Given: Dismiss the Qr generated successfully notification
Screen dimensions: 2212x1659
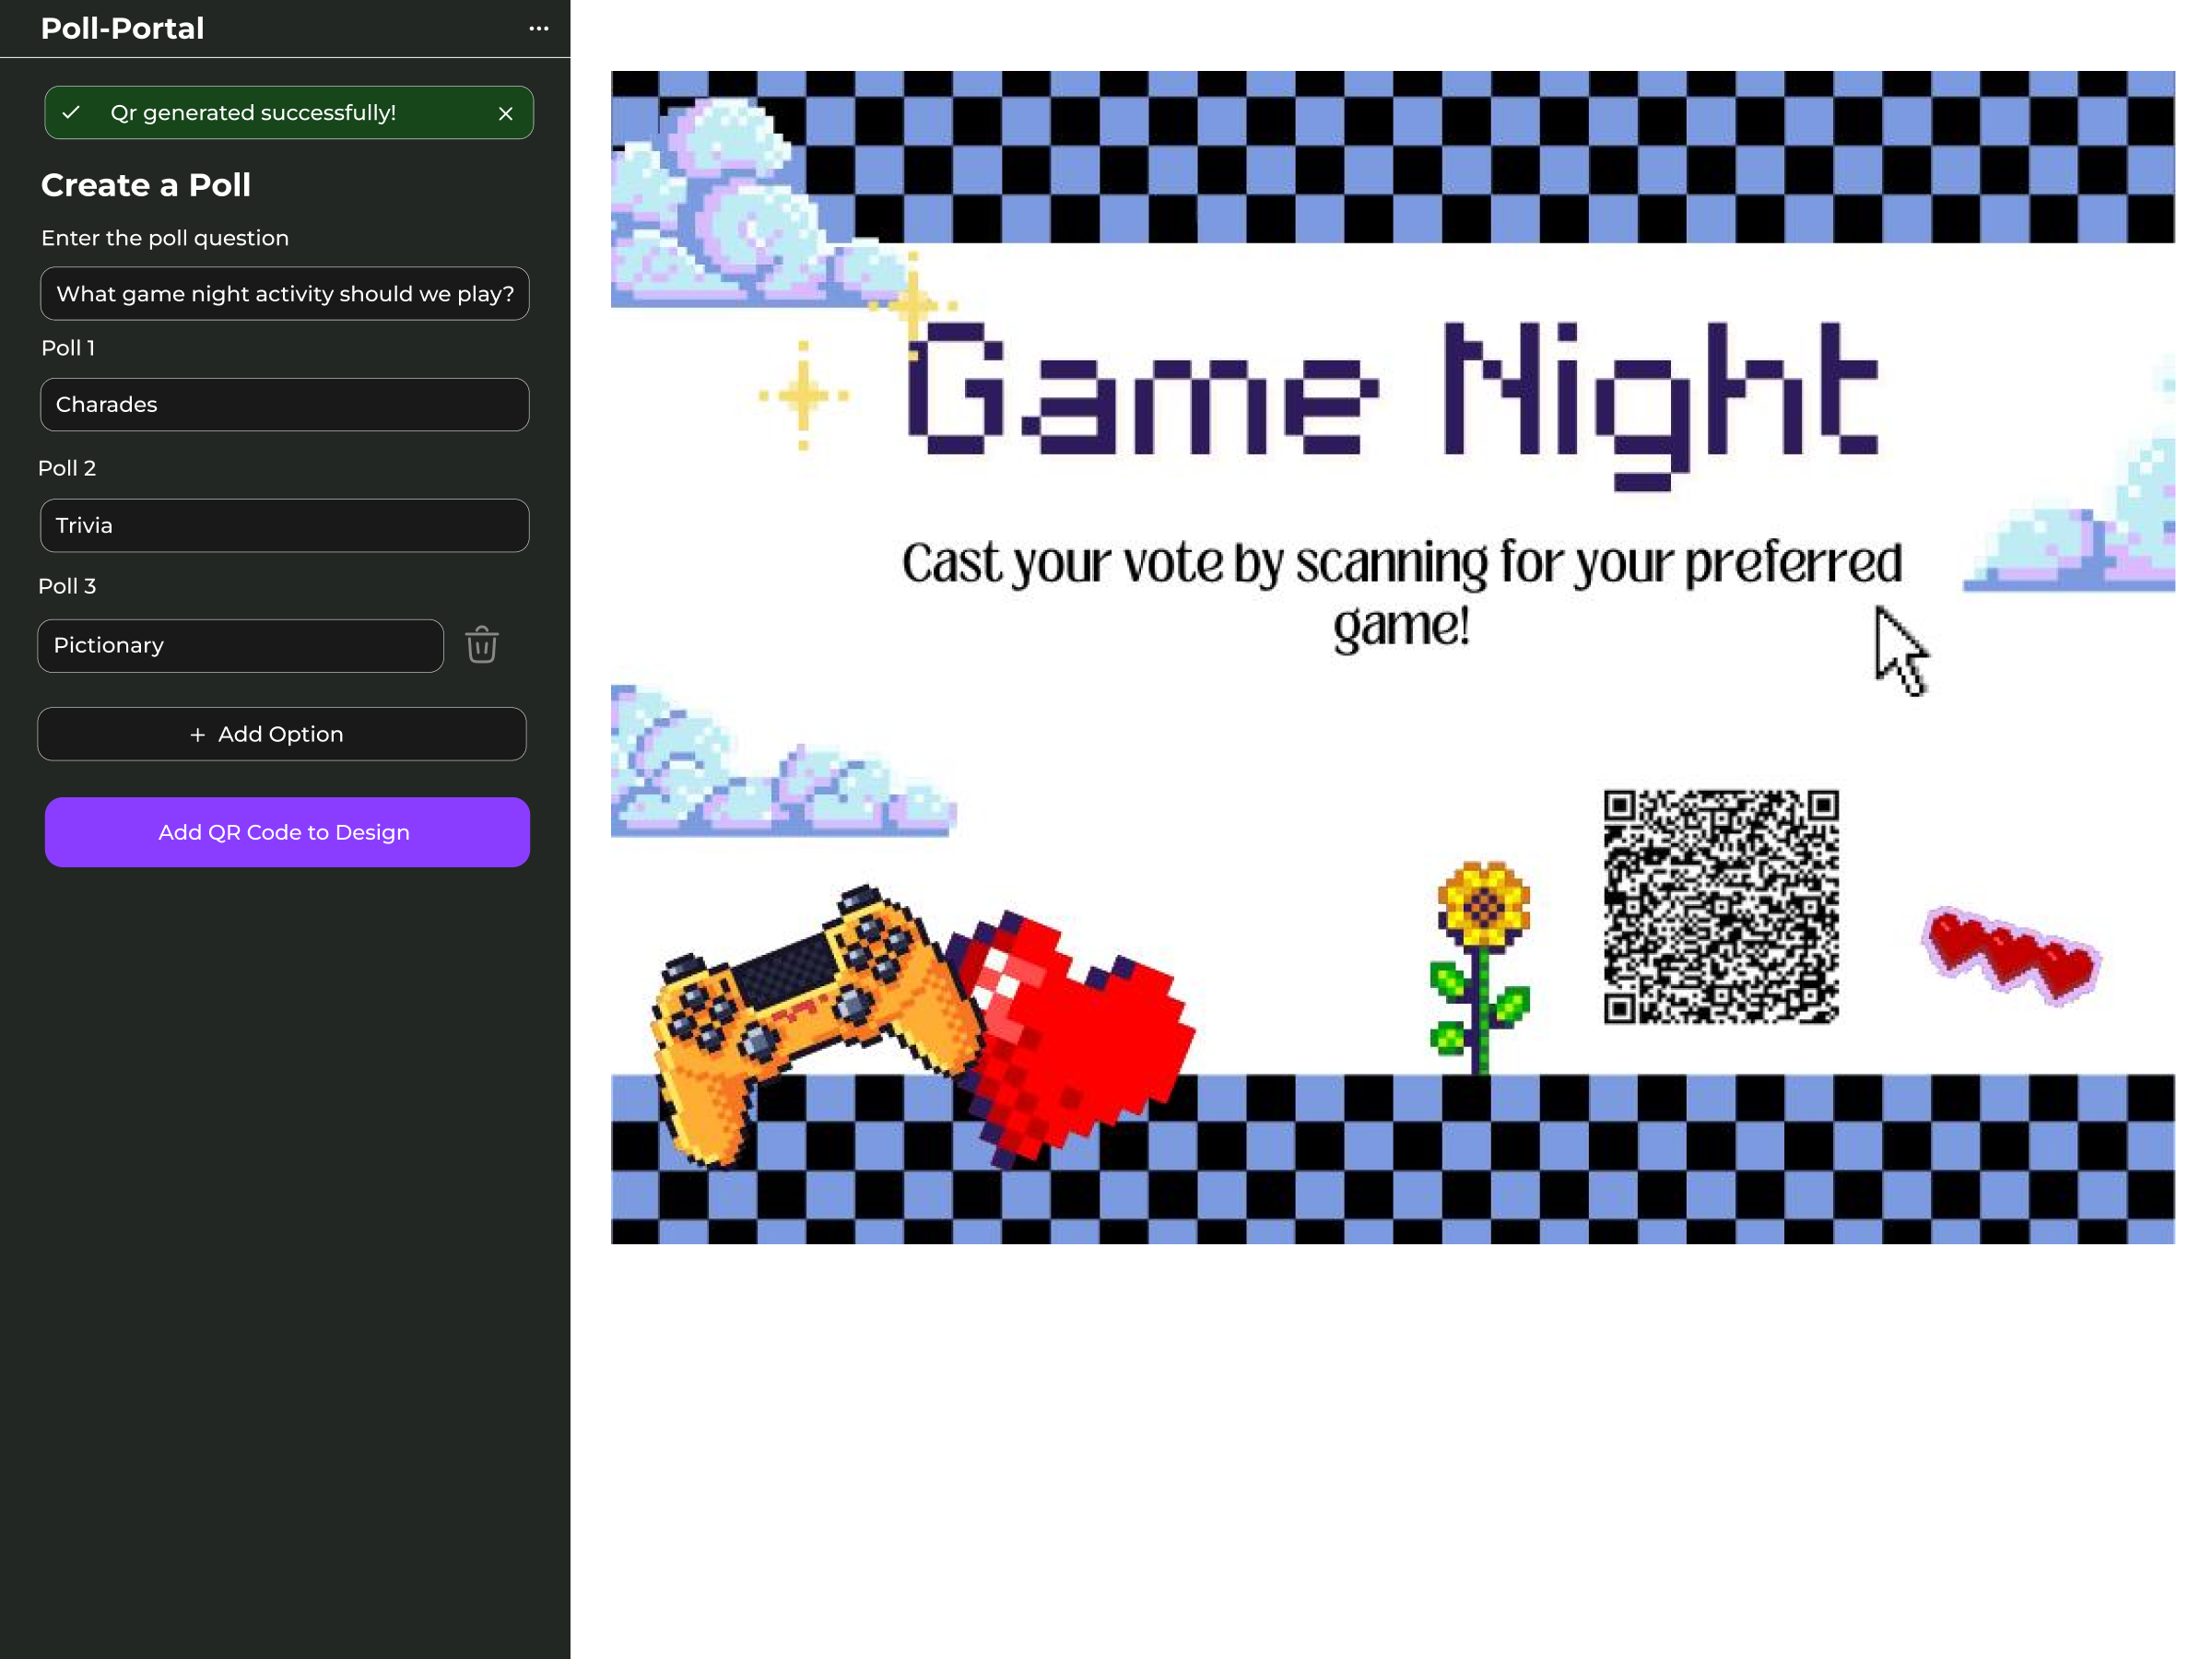Looking at the screenshot, I should click(x=505, y=114).
